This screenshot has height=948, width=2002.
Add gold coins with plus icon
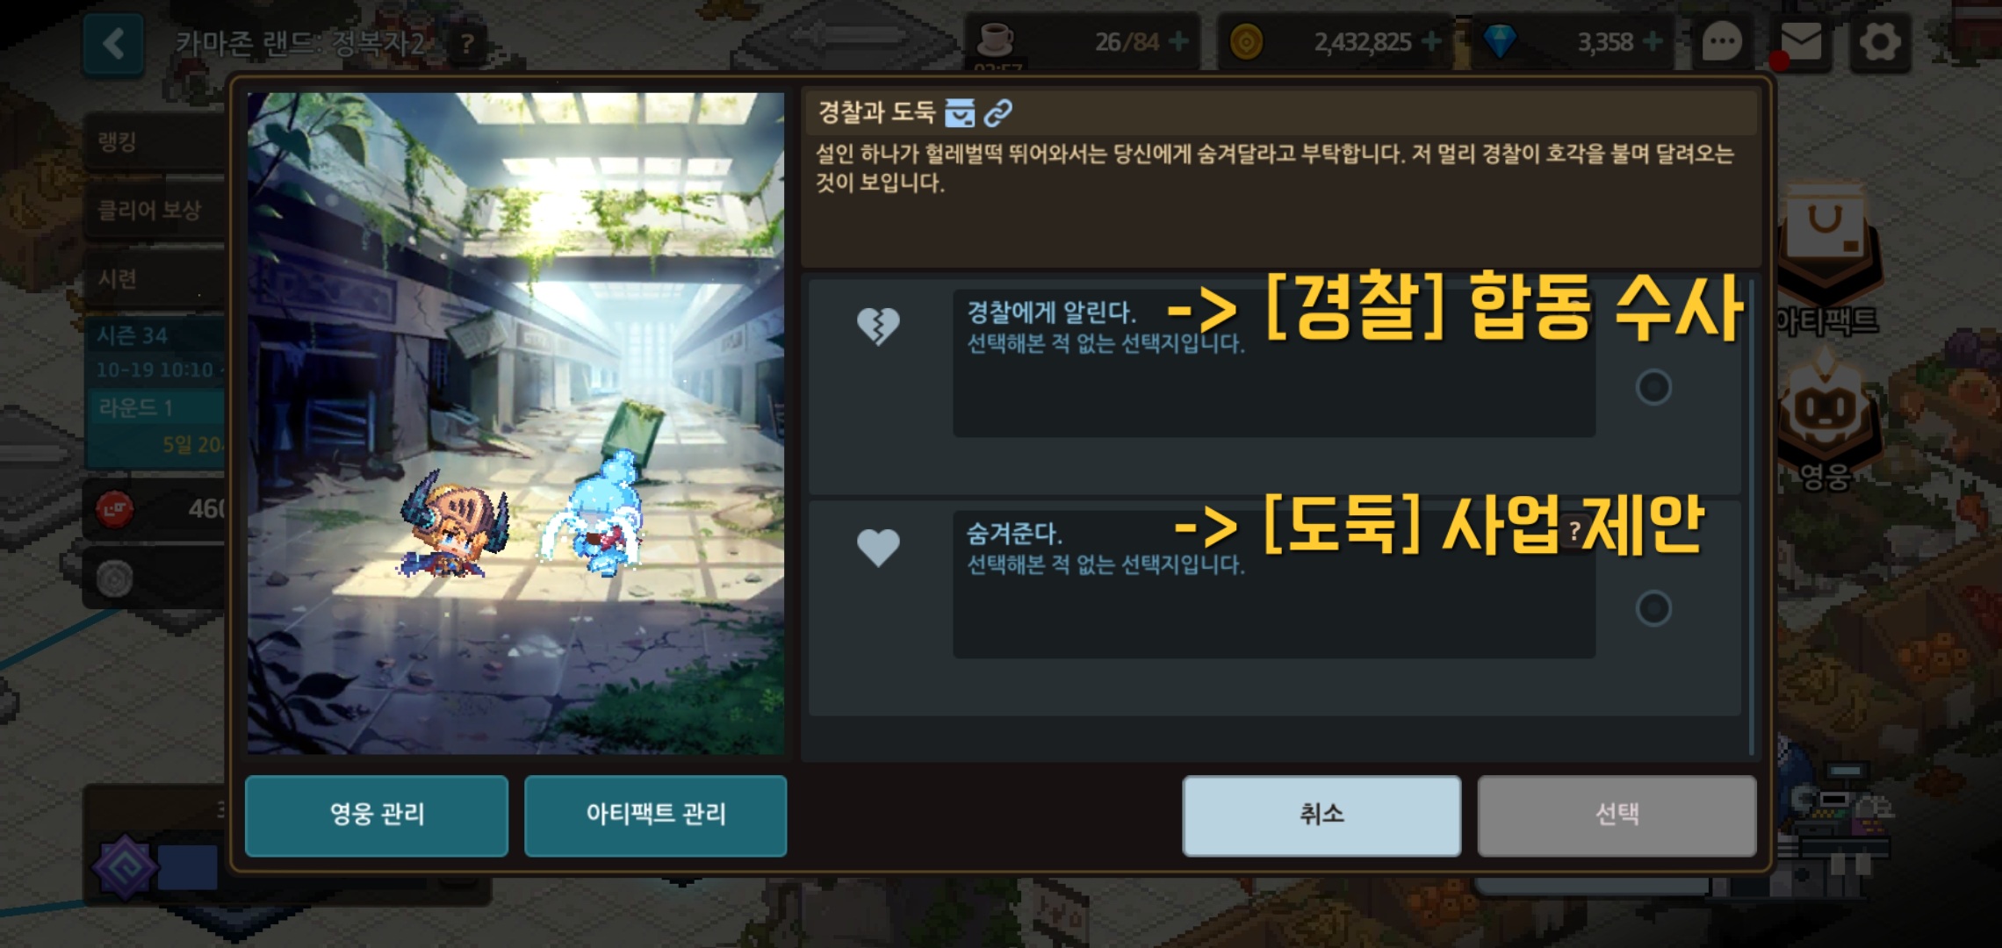[1431, 41]
